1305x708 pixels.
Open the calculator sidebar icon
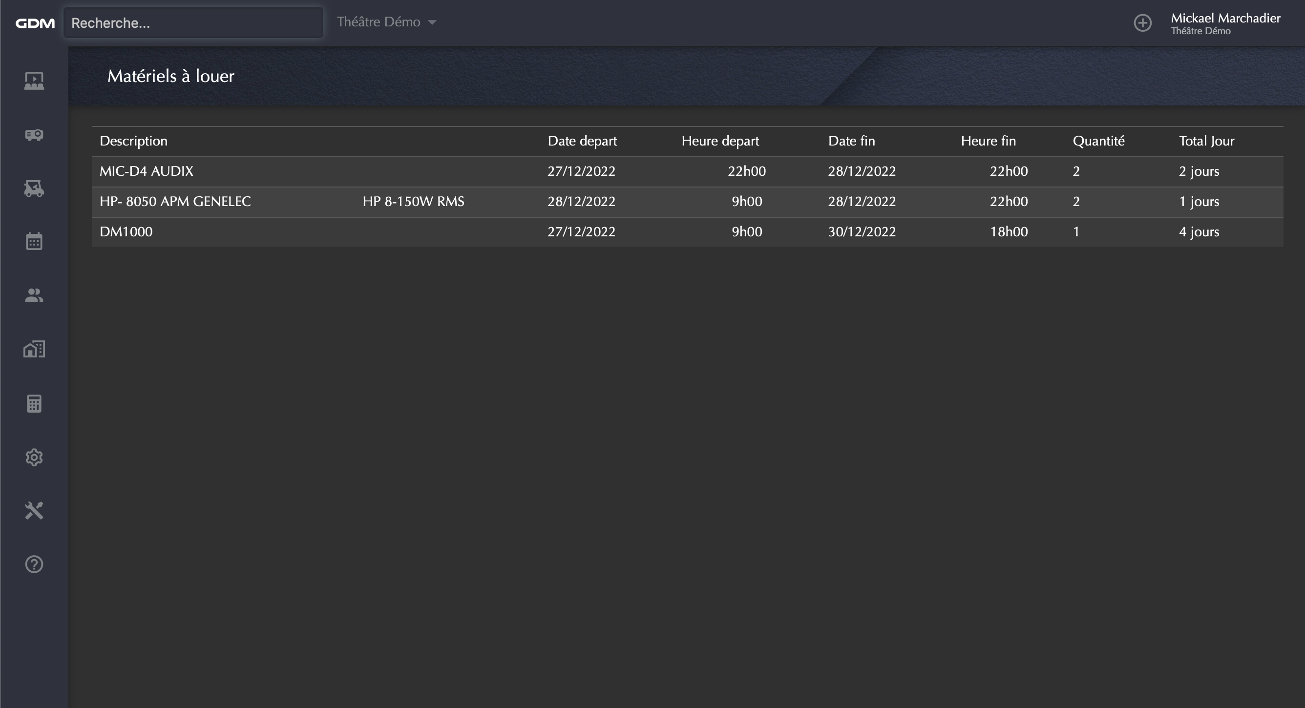point(34,404)
